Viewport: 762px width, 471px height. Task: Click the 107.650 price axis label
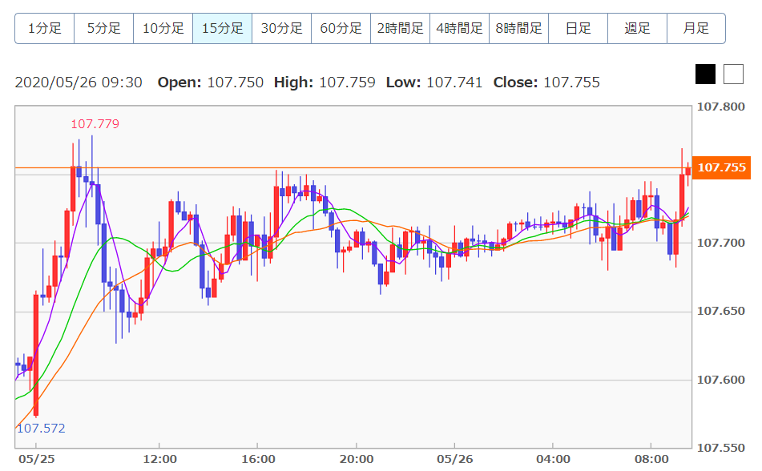point(721,311)
